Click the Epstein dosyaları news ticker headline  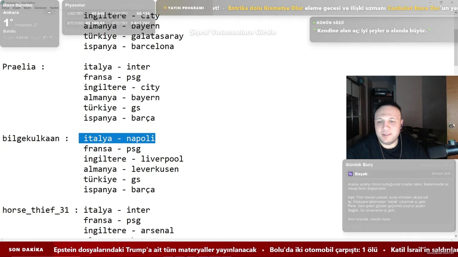click(x=155, y=250)
